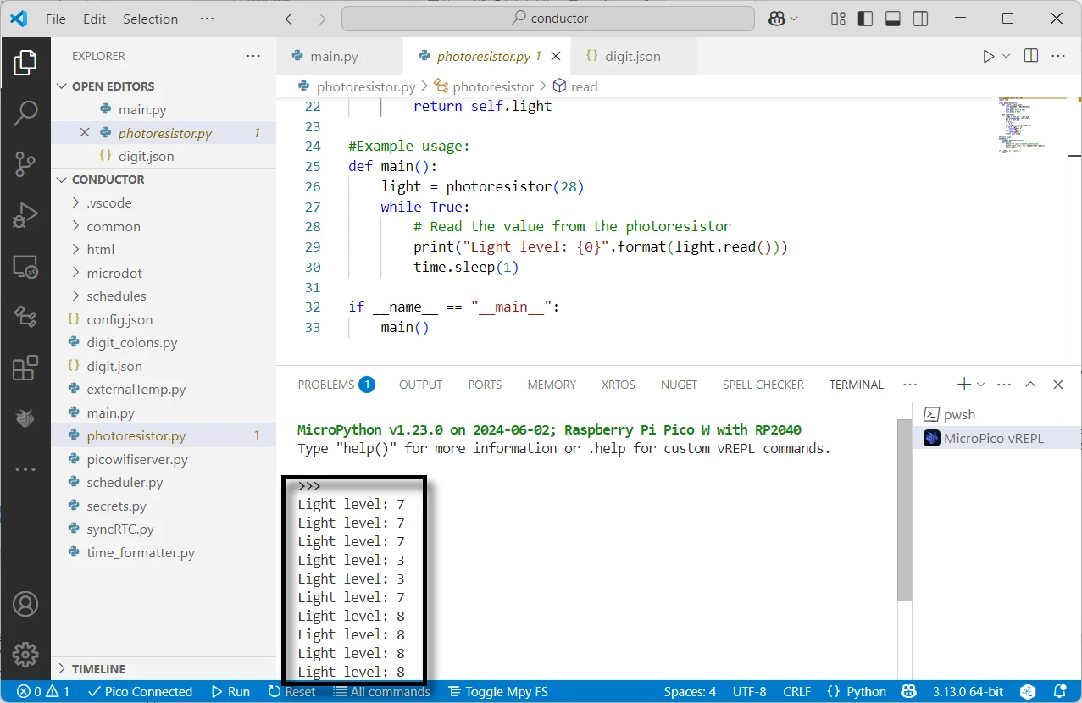Screen dimensions: 1082x703
Task: Click All commands in status bar
Action: (x=381, y=691)
